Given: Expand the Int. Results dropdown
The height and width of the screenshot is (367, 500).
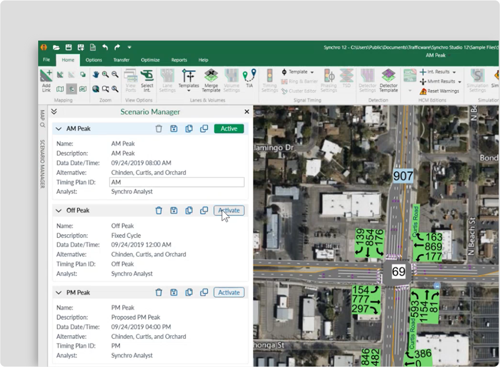Looking at the screenshot, I should point(454,72).
